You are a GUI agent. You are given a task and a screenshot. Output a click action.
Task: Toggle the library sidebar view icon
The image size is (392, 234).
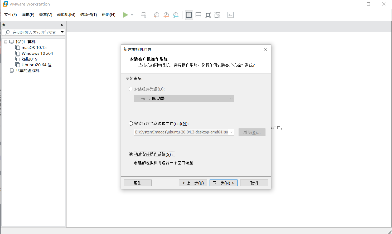(189, 15)
